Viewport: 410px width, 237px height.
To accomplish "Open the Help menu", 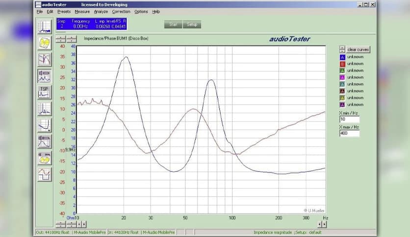I will (156, 12).
